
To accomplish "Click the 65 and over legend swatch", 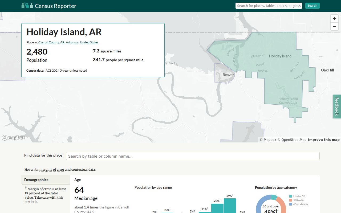I will click(x=291, y=204).
